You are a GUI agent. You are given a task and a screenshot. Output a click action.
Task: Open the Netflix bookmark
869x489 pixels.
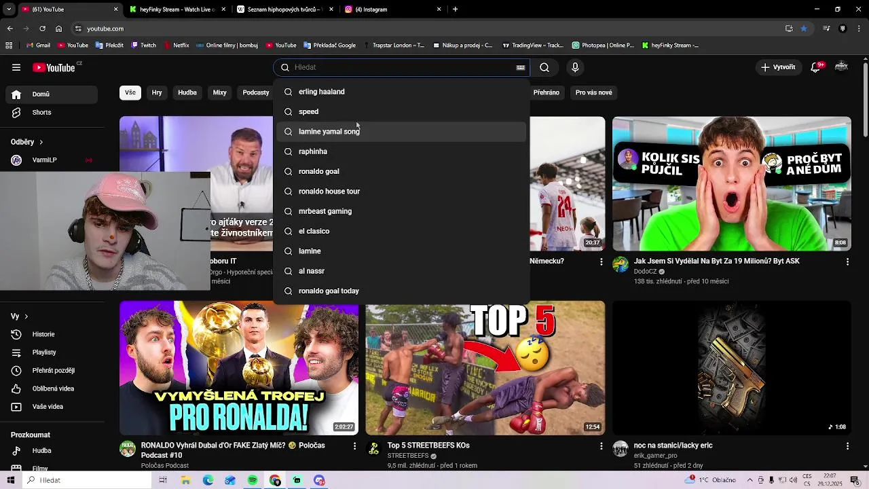coord(176,46)
